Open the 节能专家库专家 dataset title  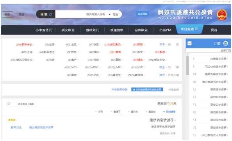[x=161, y=120]
